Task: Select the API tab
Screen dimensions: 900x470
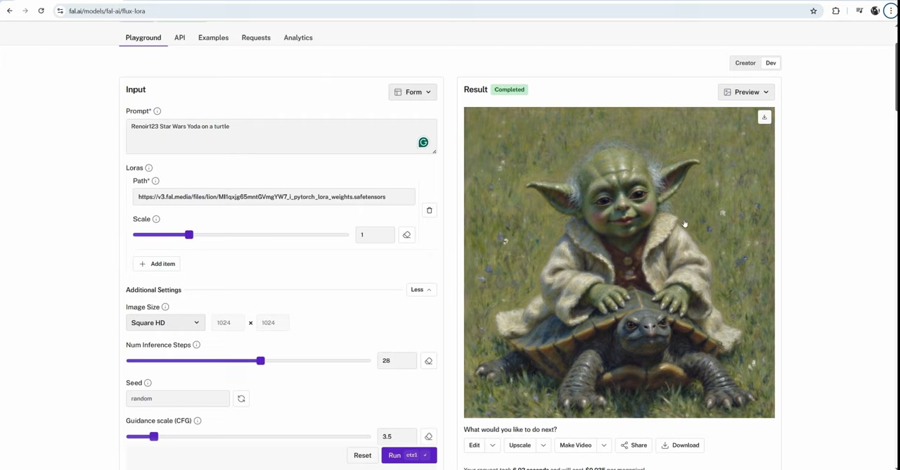Action: 180,38
